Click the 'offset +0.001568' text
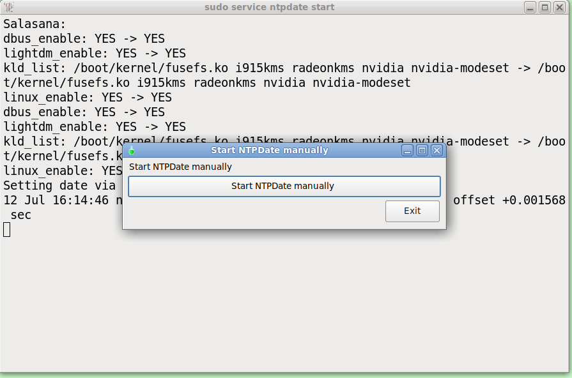 (509, 200)
